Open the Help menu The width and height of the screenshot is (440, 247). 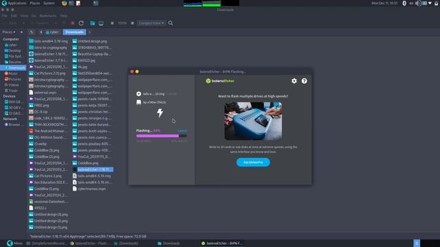63,16
